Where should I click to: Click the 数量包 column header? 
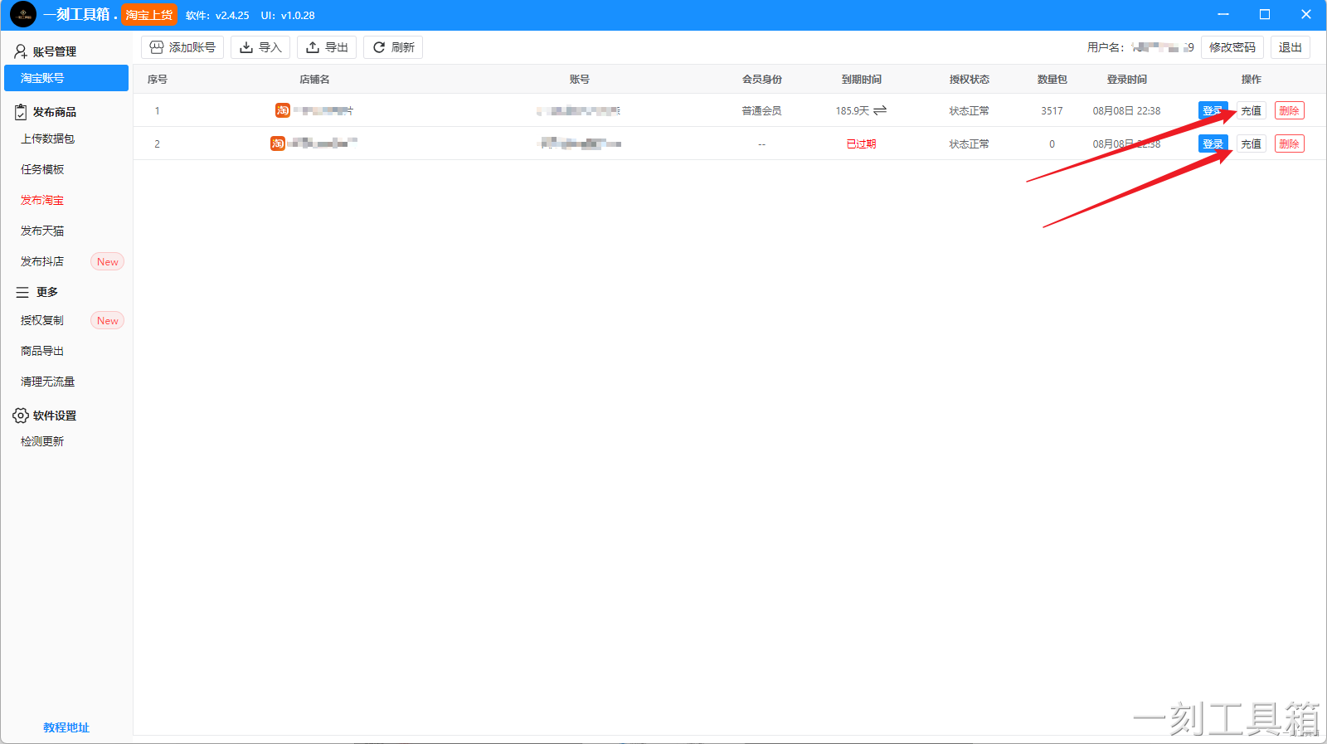[x=1052, y=80]
